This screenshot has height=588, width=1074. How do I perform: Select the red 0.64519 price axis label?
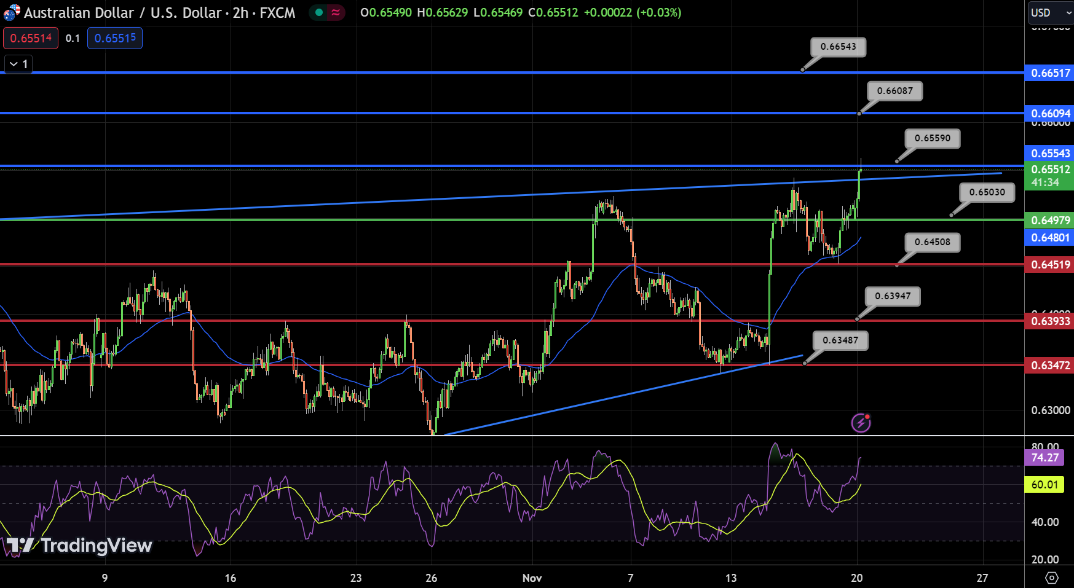coord(1049,265)
